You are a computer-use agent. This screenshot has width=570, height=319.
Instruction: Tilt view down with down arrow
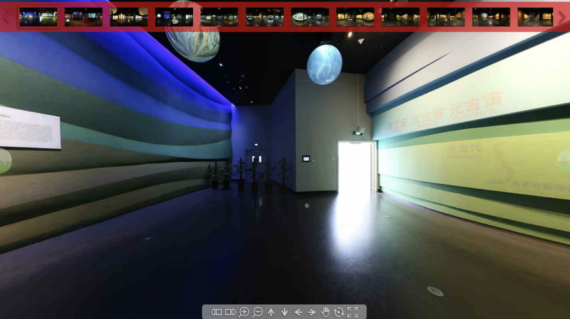284,312
